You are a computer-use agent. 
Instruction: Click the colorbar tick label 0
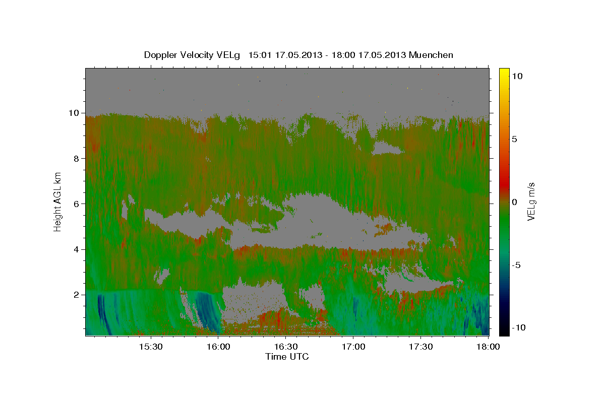[x=515, y=202]
